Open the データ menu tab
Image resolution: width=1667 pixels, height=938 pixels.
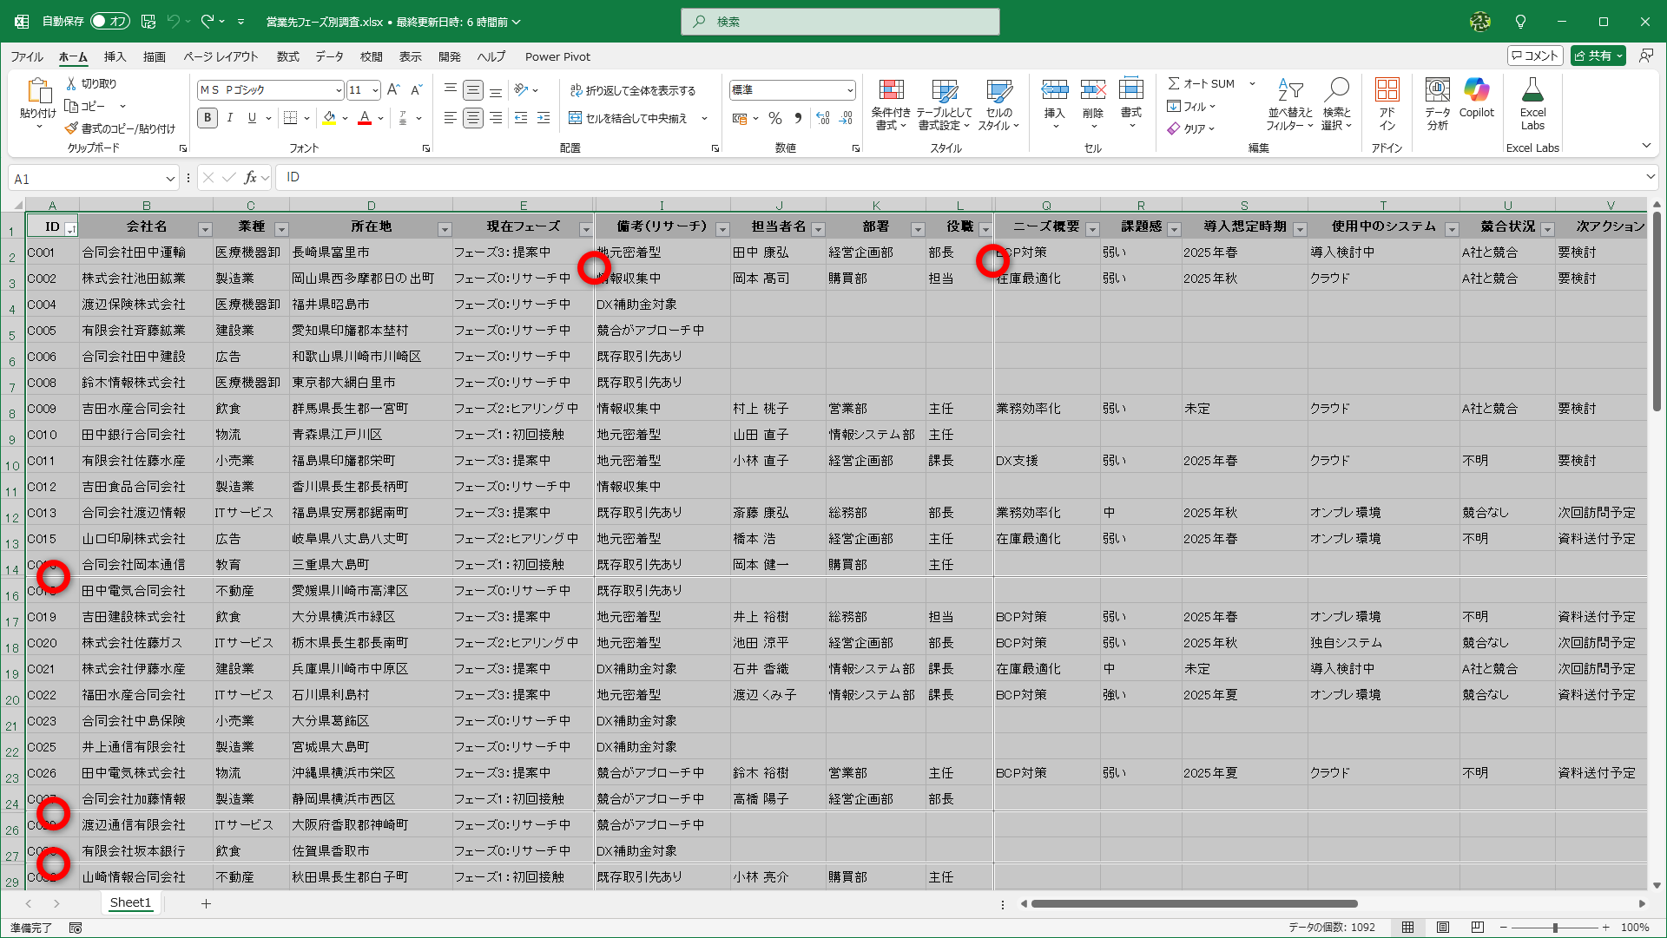pyautogui.click(x=330, y=56)
